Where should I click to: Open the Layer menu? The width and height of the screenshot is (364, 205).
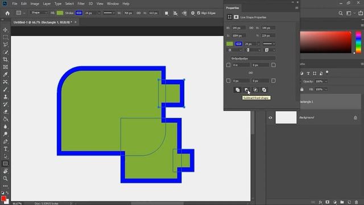(47, 4)
